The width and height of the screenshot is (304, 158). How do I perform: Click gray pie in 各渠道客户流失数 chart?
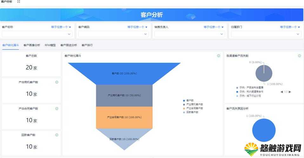(264, 73)
